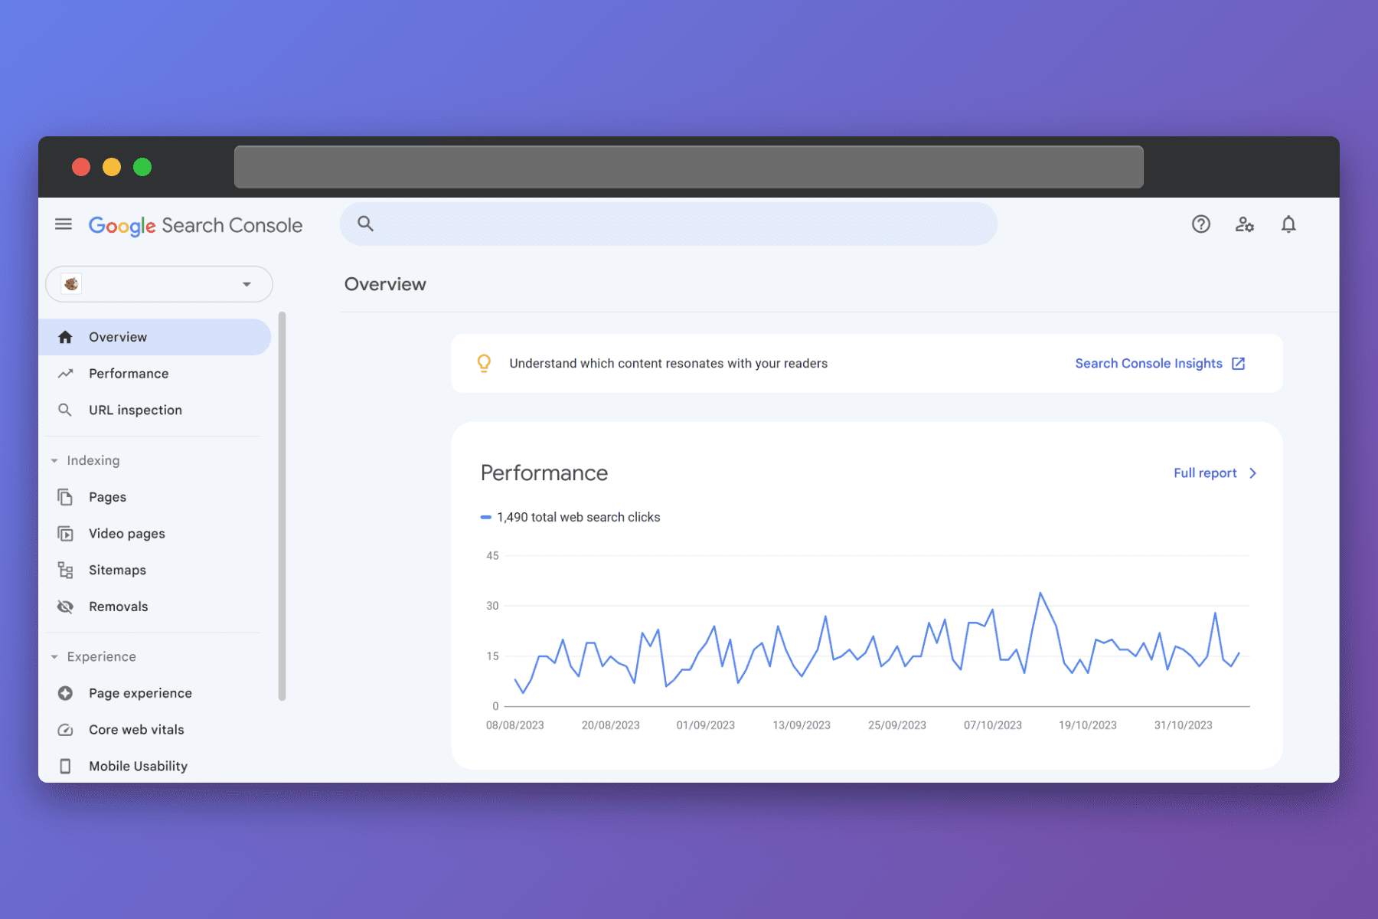Minimize window with yellow traffic light
The width and height of the screenshot is (1378, 919).
coord(112,167)
